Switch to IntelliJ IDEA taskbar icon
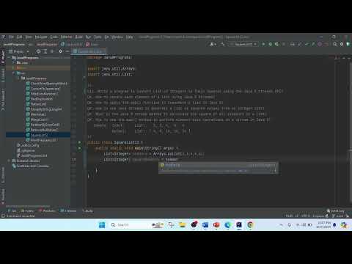The image size is (352, 264). (239, 224)
